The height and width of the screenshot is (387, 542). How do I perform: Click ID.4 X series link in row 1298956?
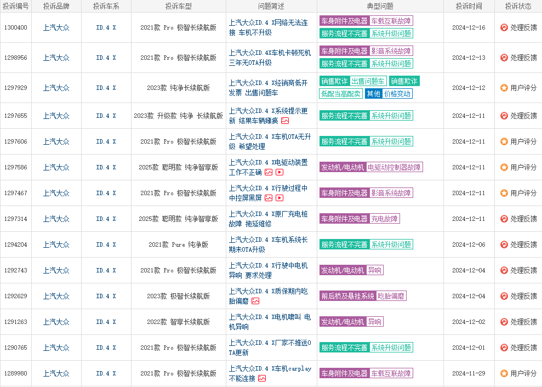click(106, 58)
